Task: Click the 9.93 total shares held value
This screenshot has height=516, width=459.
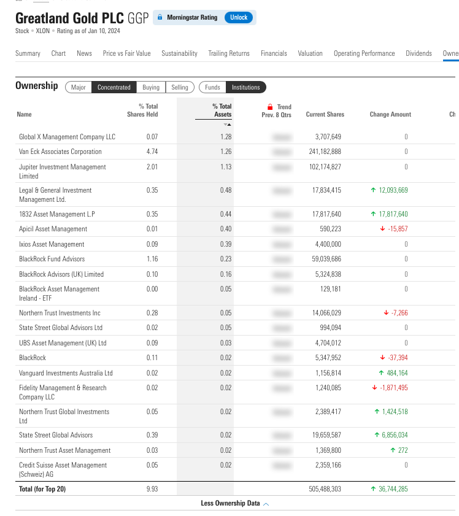Action: (x=152, y=488)
